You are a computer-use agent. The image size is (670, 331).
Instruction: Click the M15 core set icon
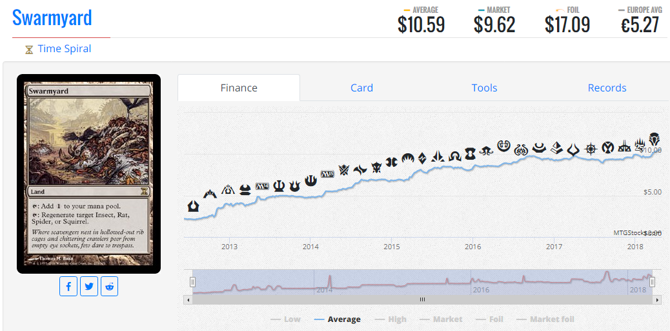[327, 174]
